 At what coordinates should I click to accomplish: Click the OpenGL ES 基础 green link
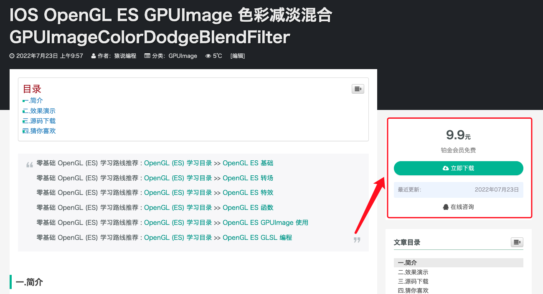(248, 163)
